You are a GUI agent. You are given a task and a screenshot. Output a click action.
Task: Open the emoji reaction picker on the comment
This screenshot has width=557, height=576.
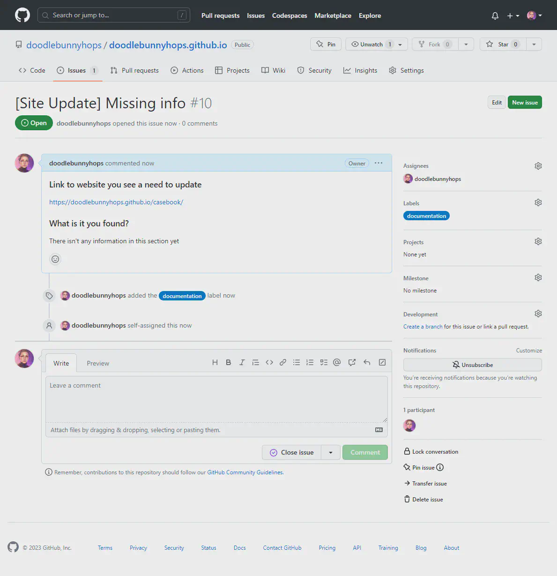click(55, 259)
